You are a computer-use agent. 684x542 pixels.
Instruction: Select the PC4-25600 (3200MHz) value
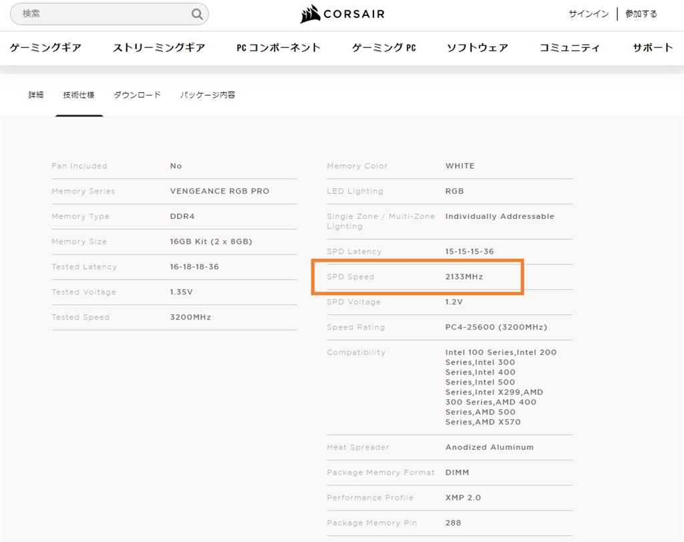pyautogui.click(x=496, y=327)
